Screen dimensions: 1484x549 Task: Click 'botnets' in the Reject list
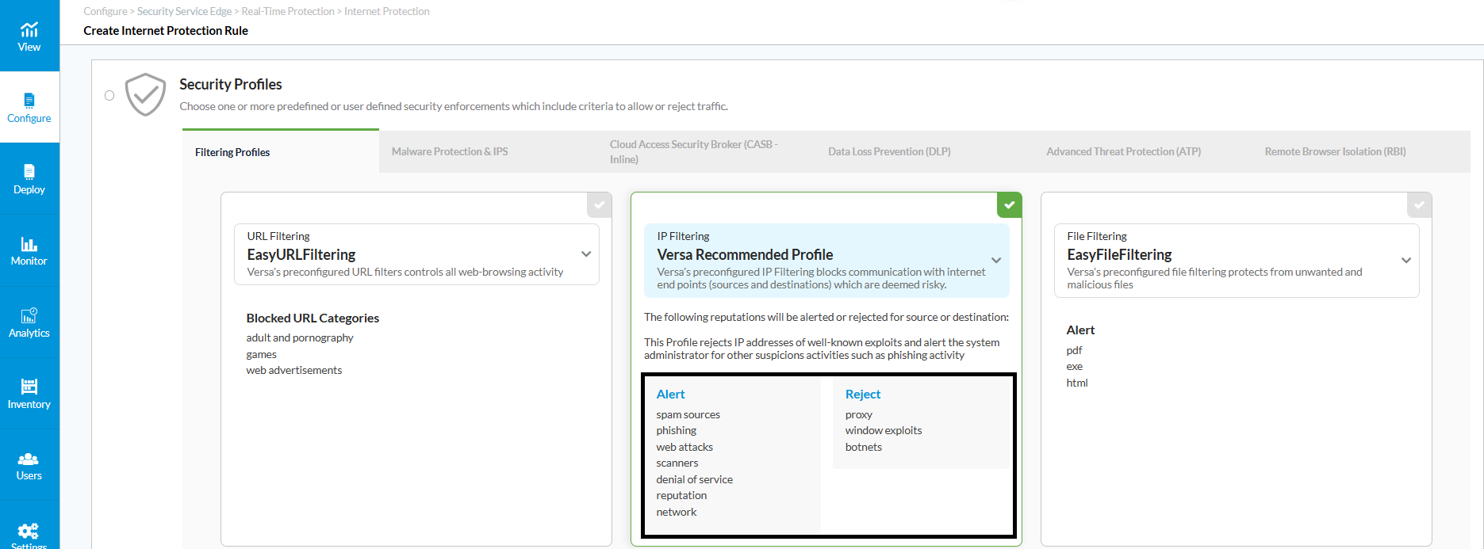click(x=864, y=447)
